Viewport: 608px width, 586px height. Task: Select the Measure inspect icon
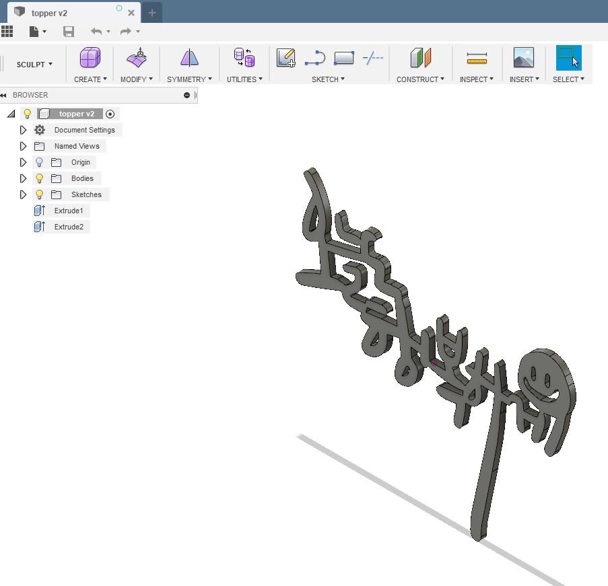[477, 58]
